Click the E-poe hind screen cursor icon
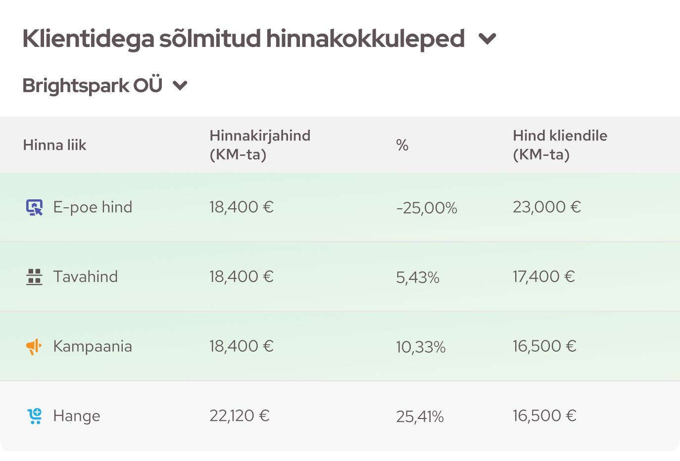This screenshot has height=461, width=680. tap(34, 207)
